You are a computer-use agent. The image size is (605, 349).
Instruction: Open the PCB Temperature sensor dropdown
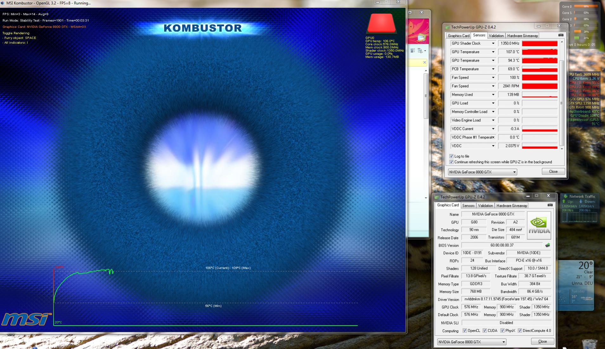[x=493, y=69]
